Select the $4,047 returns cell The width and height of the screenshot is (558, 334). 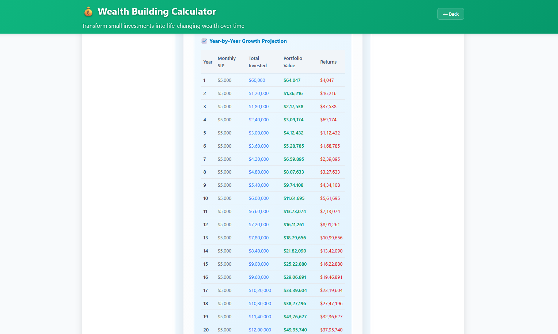tap(327, 80)
